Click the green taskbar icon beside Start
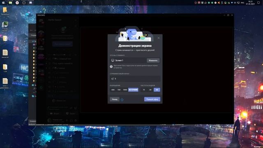 (10, 3)
